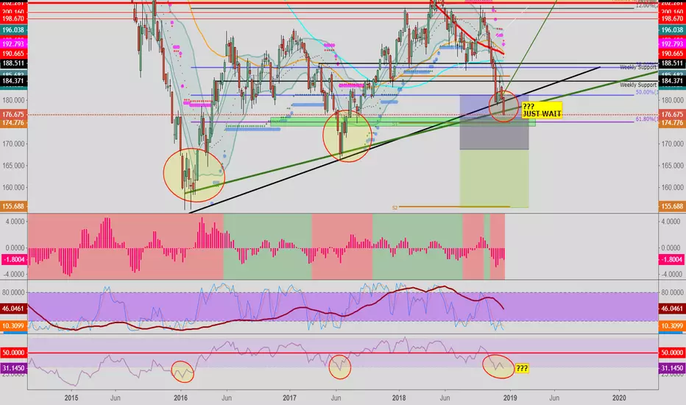Click the Weekly Support label near 188.511
This screenshot has height=405, width=686.
tap(638, 67)
